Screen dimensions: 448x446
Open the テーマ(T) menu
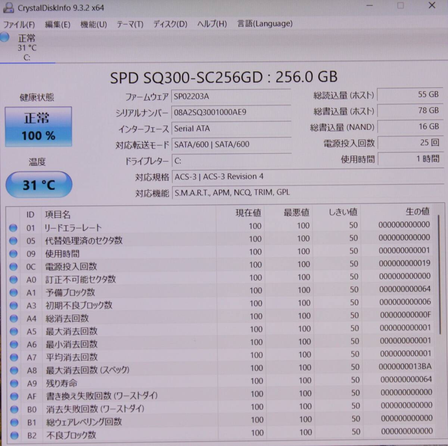130,24
